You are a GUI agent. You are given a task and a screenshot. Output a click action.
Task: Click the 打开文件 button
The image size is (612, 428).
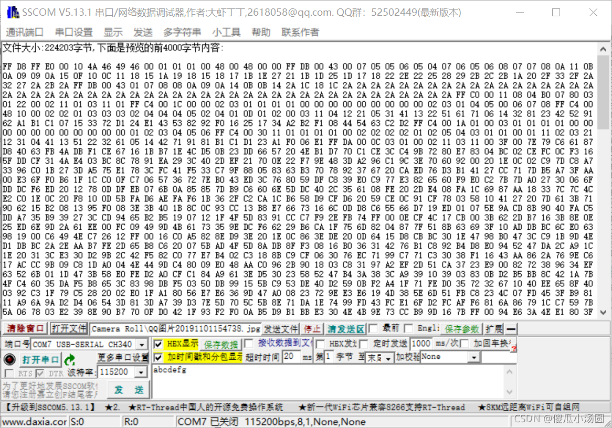[x=69, y=329]
